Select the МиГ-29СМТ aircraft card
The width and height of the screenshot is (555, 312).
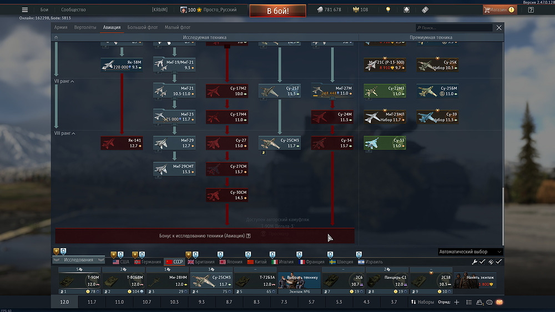point(174,169)
